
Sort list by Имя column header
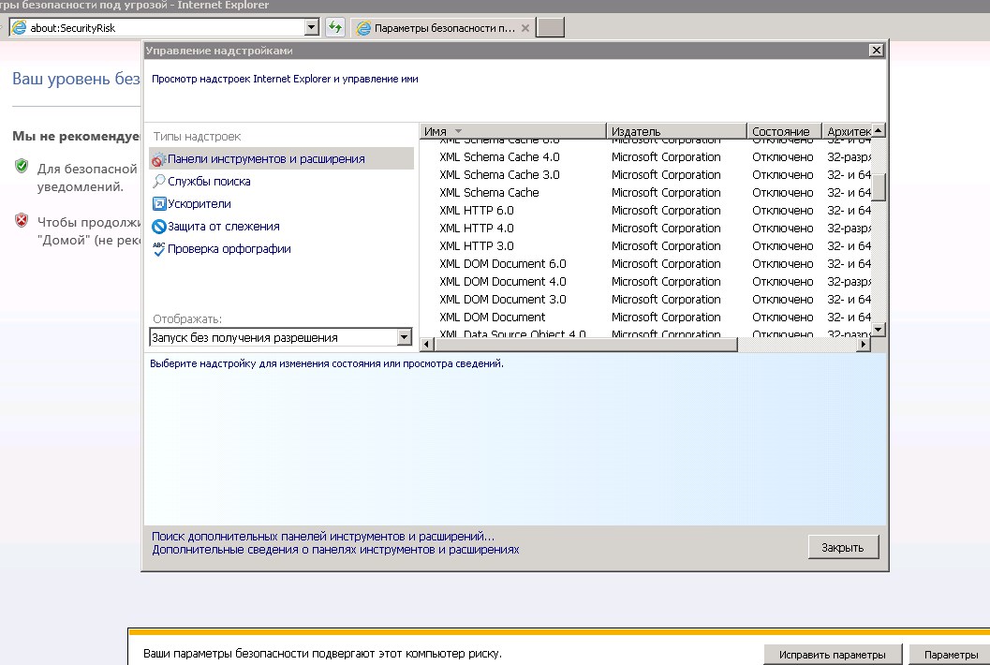(512, 131)
